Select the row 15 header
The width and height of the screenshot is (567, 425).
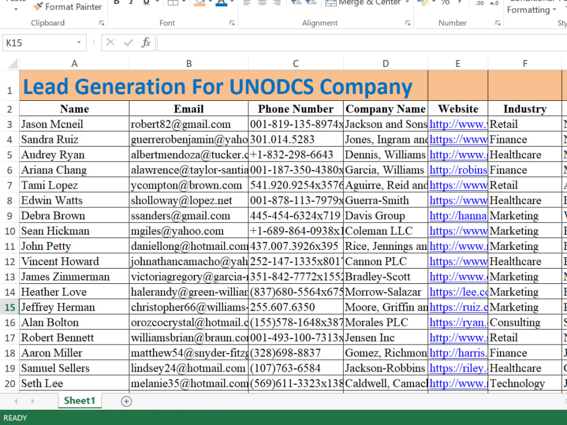pyautogui.click(x=10, y=307)
